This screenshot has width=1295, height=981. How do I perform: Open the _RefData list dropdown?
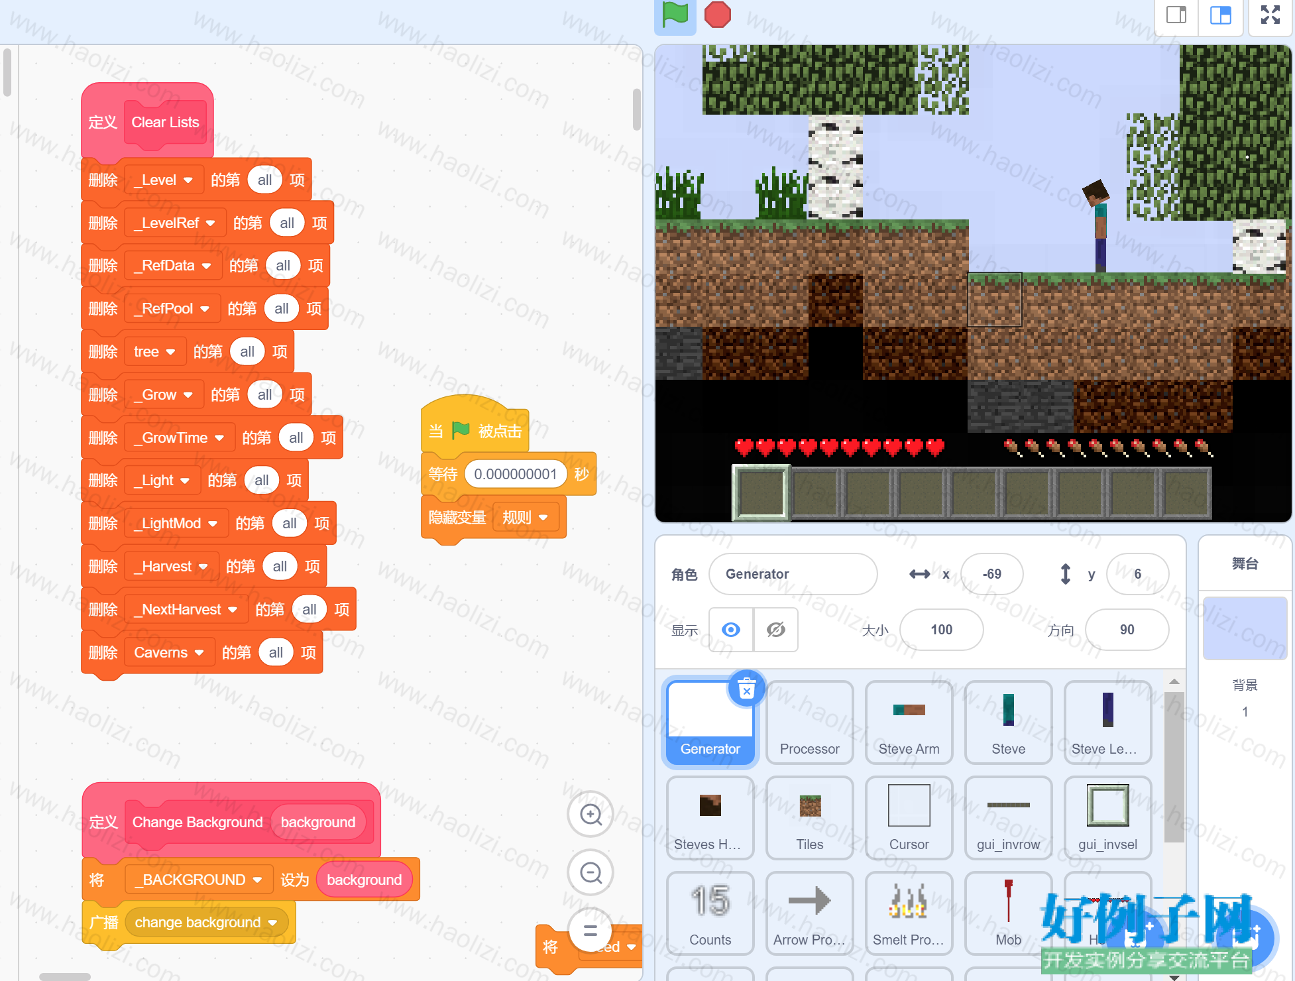[x=173, y=266]
